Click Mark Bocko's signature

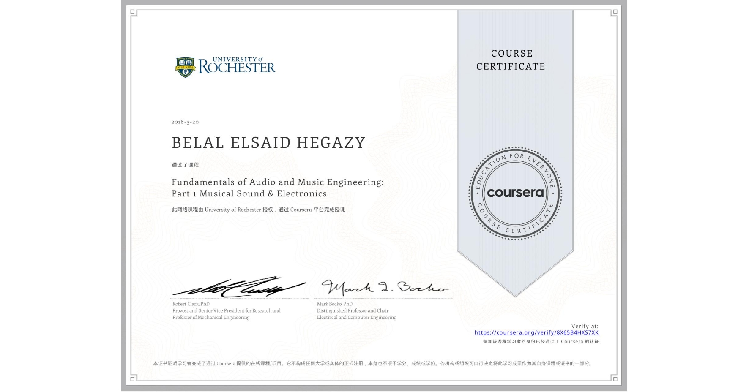385,287
